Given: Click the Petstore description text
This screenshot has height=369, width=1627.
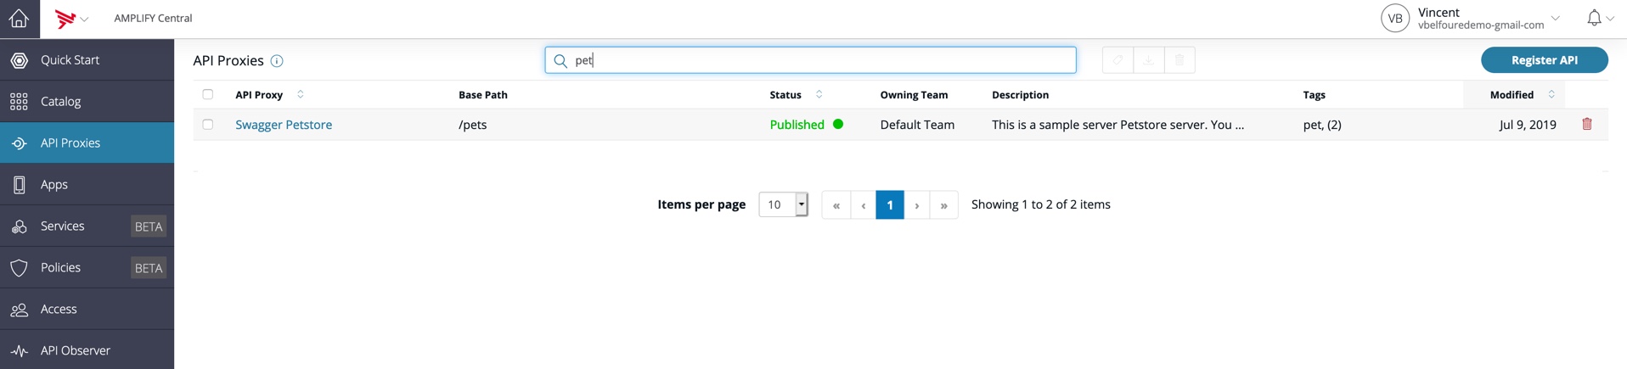Looking at the screenshot, I should point(1118,125).
